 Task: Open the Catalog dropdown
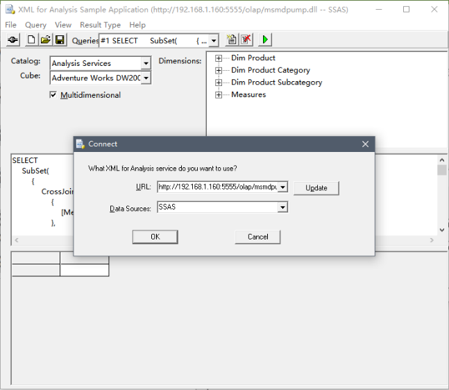(145, 64)
